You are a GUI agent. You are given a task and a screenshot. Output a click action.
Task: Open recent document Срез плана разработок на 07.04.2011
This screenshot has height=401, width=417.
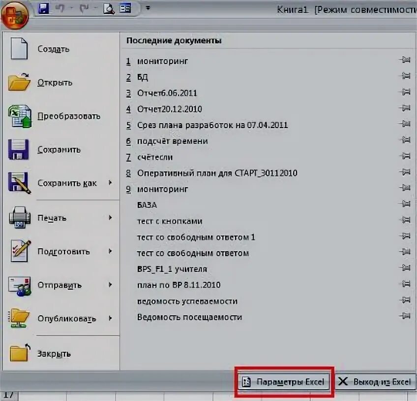[212, 125]
